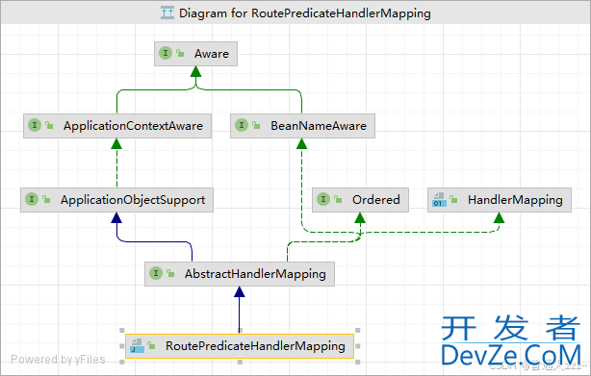Screen dimensions: 591x376
Task: Click the text ApplicationObjectSupport
Action: [133, 200]
